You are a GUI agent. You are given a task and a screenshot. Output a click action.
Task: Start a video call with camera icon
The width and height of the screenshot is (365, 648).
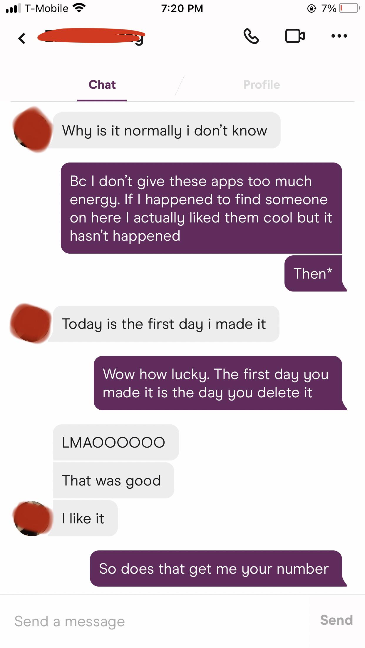pyautogui.click(x=295, y=36)
